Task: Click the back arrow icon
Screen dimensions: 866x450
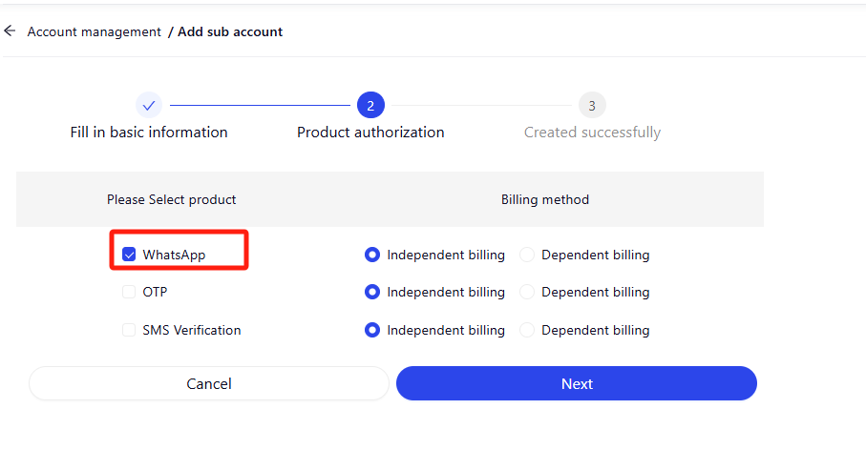Action: 10,31
